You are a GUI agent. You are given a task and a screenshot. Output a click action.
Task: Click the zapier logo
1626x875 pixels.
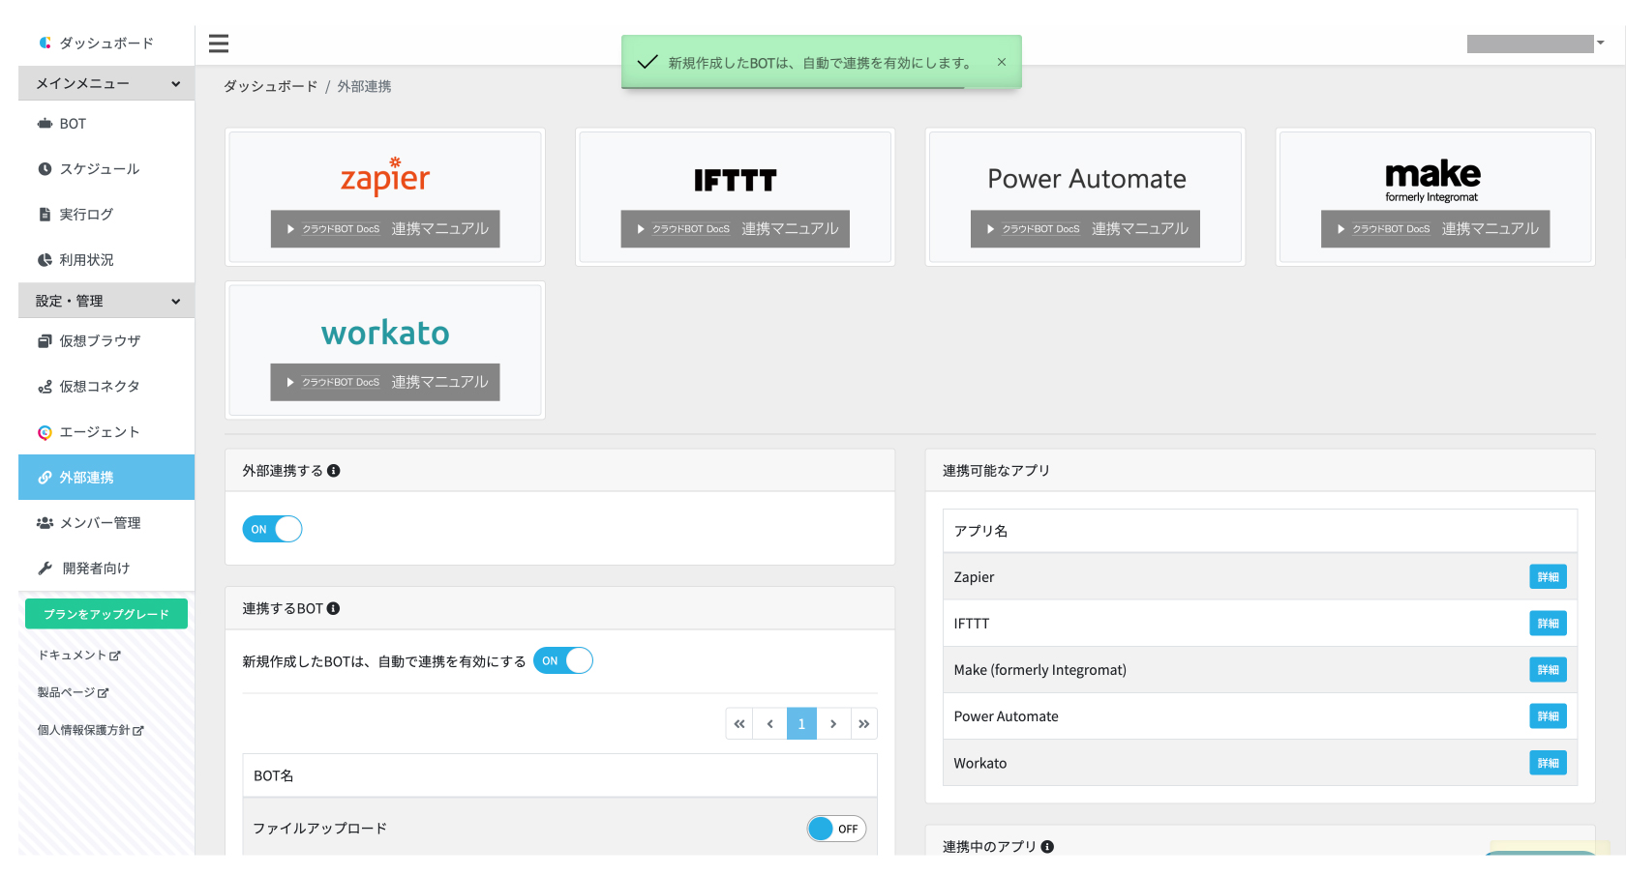coord(385,176)
